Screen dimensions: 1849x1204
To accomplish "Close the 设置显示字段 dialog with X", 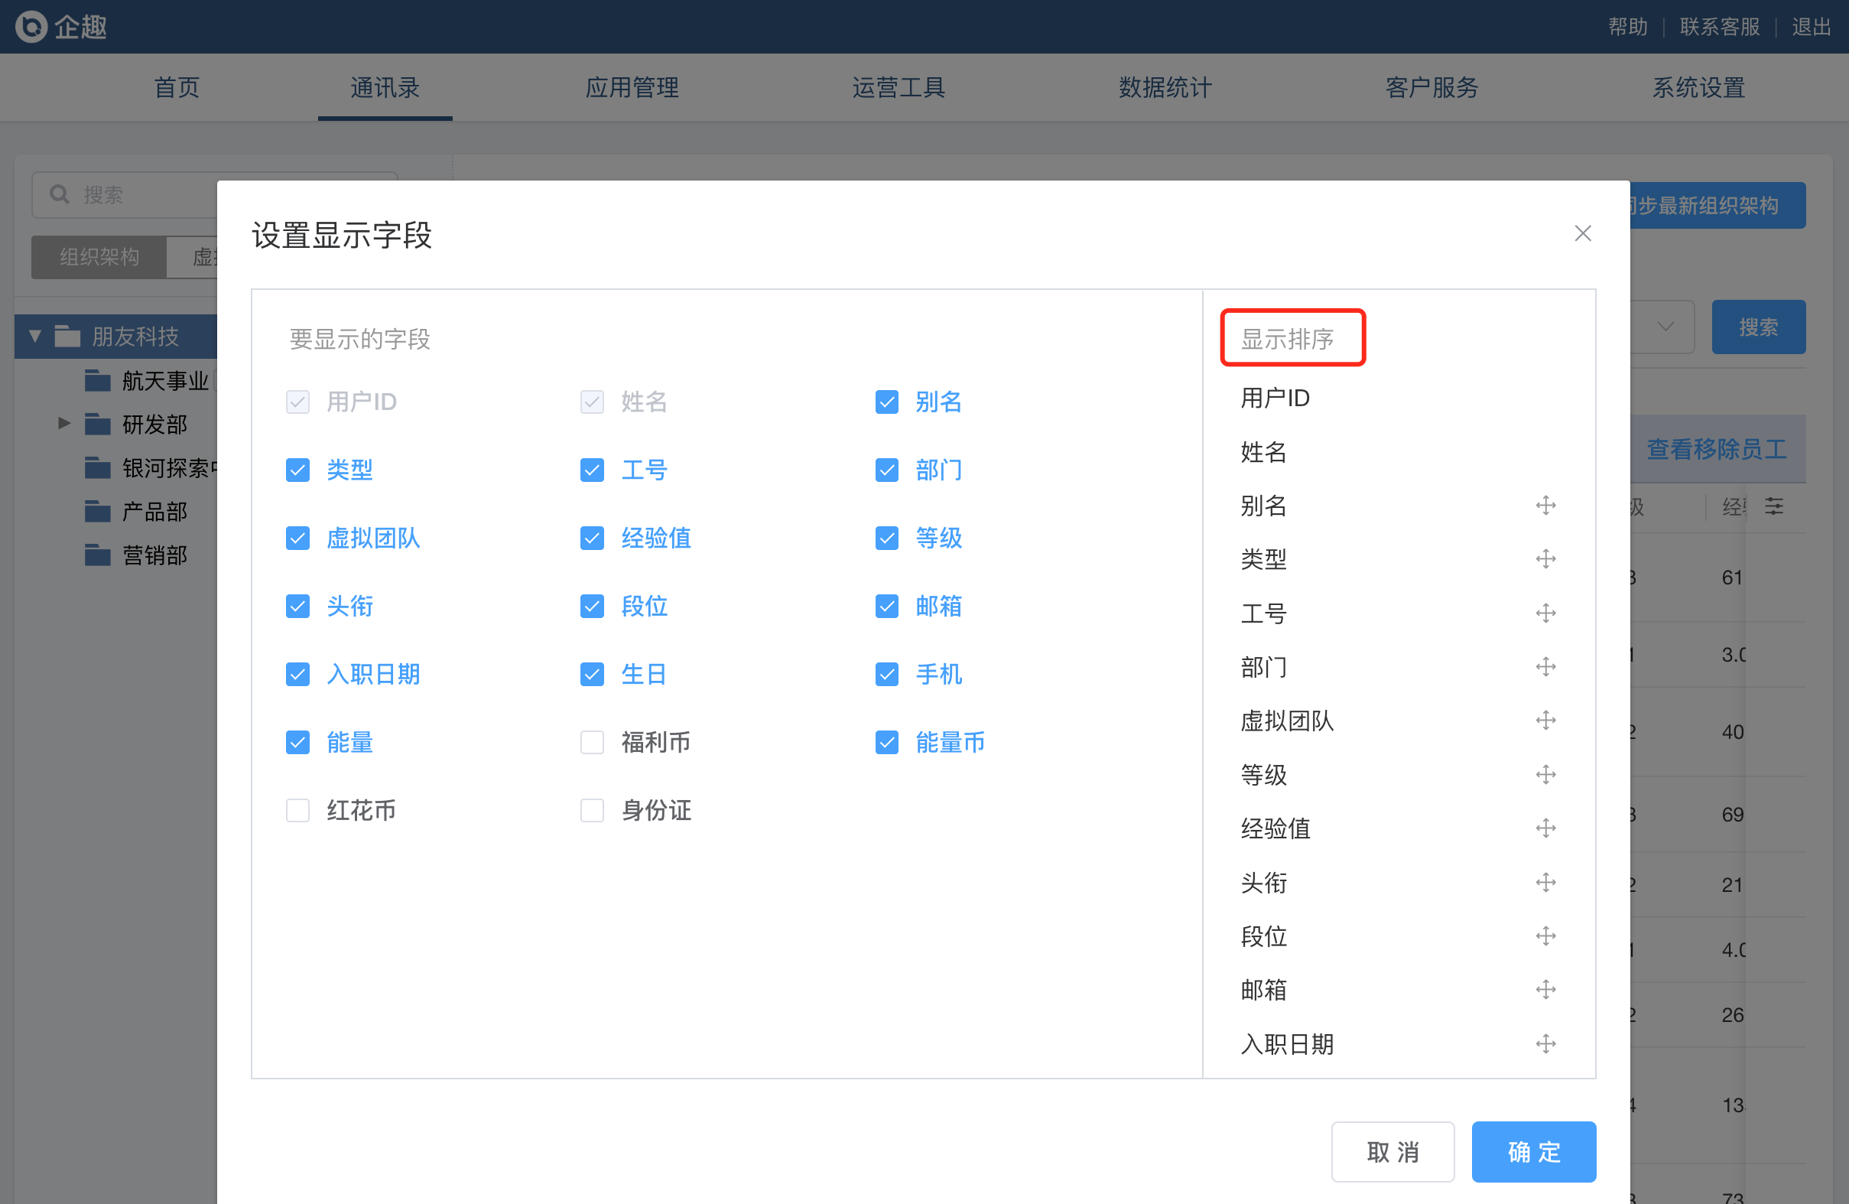I will (1583, 233).
